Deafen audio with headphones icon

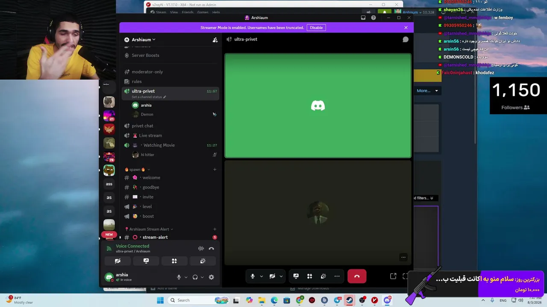195,277
